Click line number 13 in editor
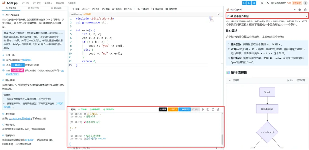This screenshot has width=309, height=150. 70,65
